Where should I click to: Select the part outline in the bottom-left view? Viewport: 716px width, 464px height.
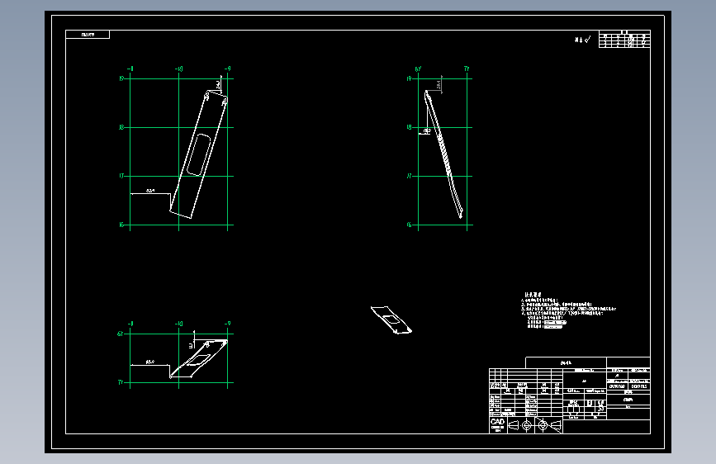point(199,358)
